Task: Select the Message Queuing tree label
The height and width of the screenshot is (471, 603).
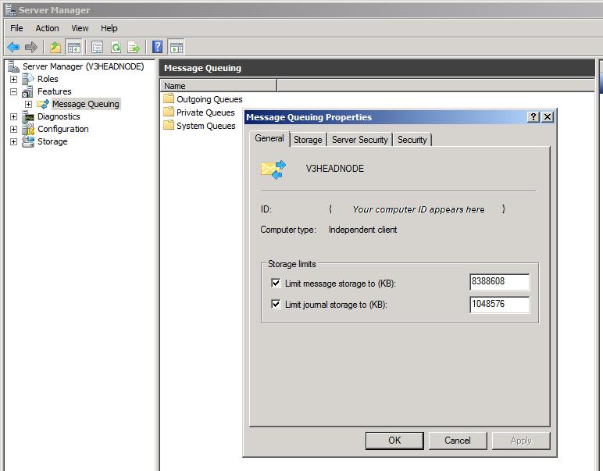Action: [86, 104]
